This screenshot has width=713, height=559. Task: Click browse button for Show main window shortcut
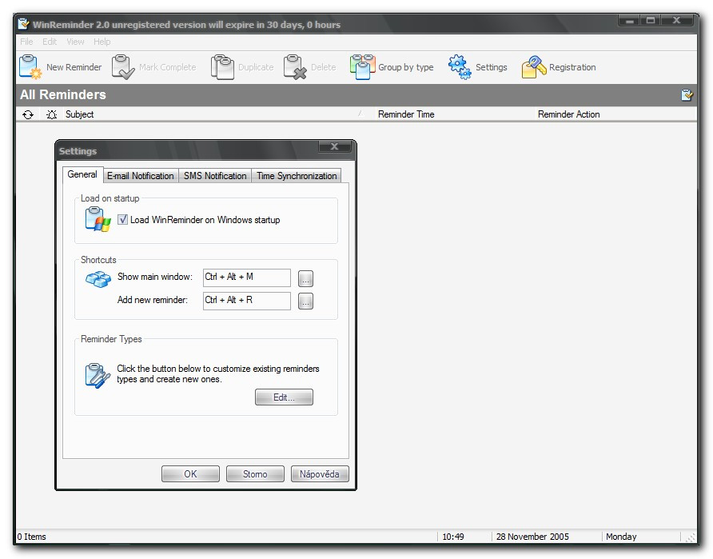[305, 278]
